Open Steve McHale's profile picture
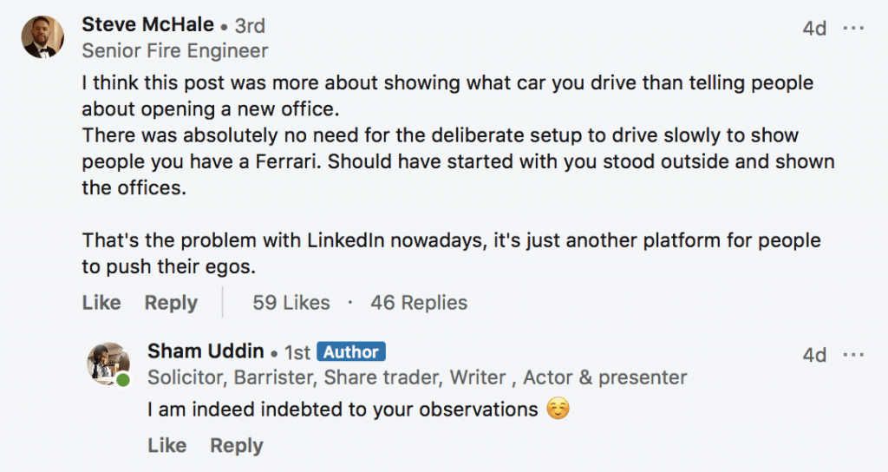 tap(42, 36)
